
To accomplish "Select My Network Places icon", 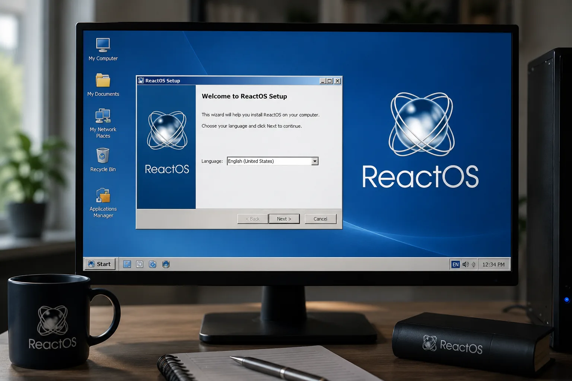I will point(103,116).
